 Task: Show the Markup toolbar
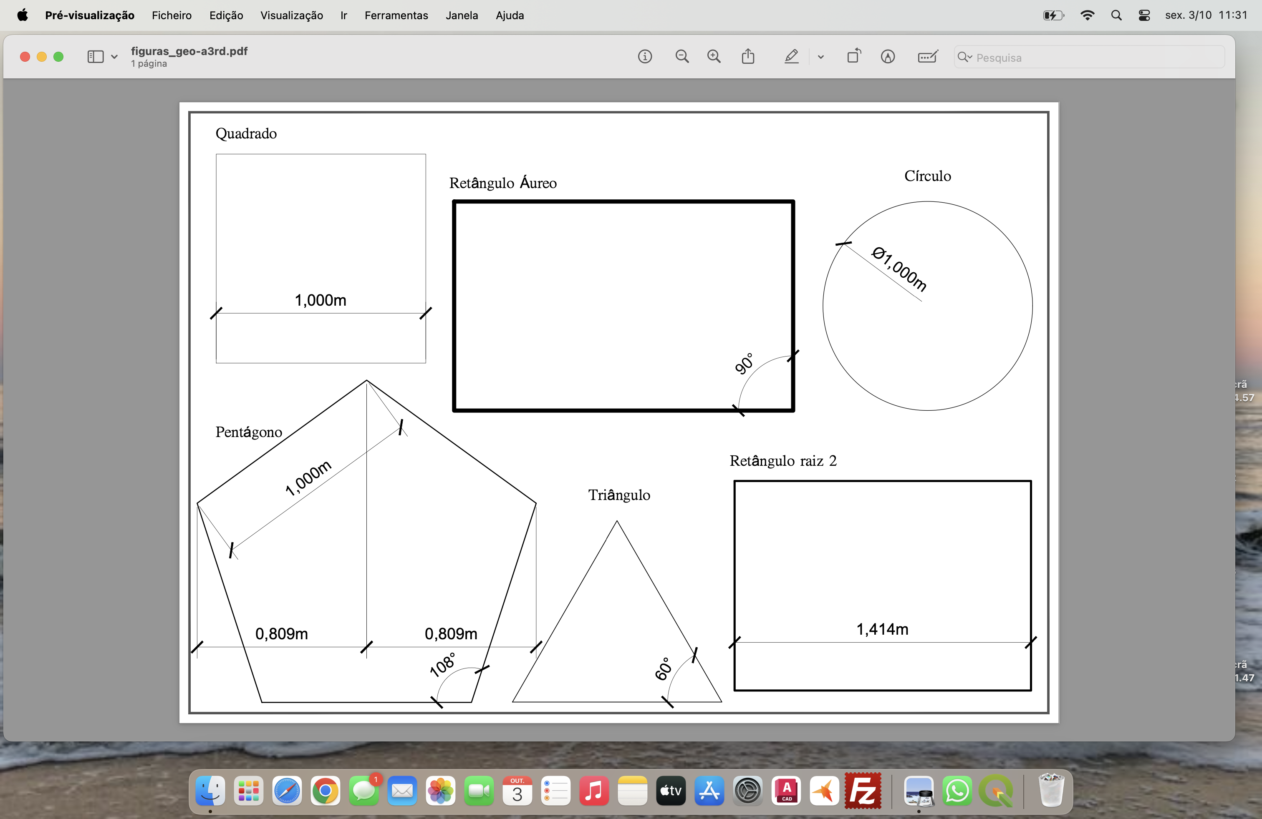click(888, 57)
